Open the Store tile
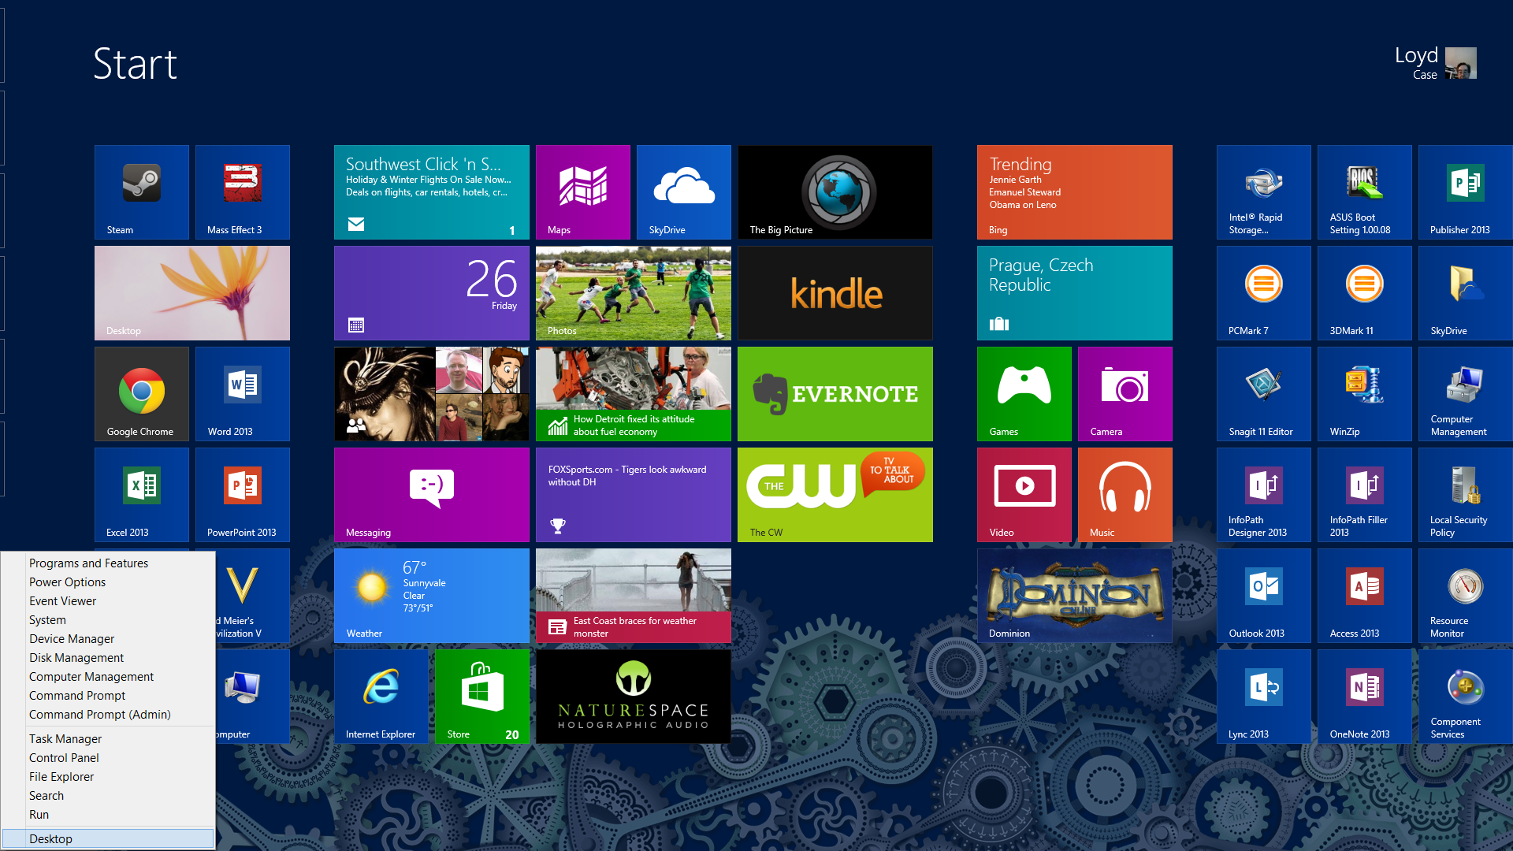 481,696
